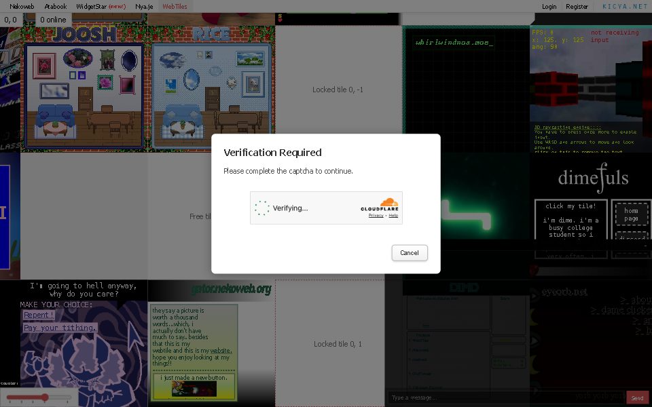This screenshot has height=407, width=652.
Task: Click the website link in gator tile
Action: pyautogui.click(x=221, y=351)
